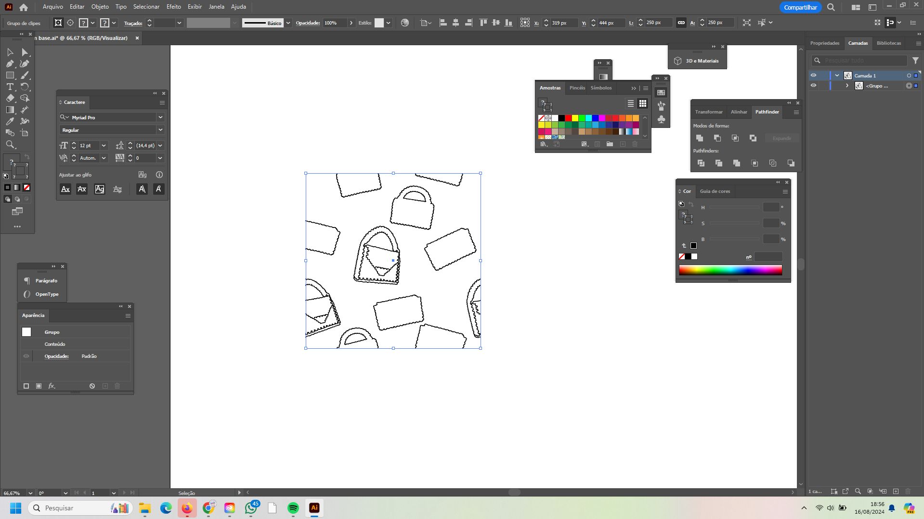
Task: Select the Gradient tool
Action: (10, 110)
